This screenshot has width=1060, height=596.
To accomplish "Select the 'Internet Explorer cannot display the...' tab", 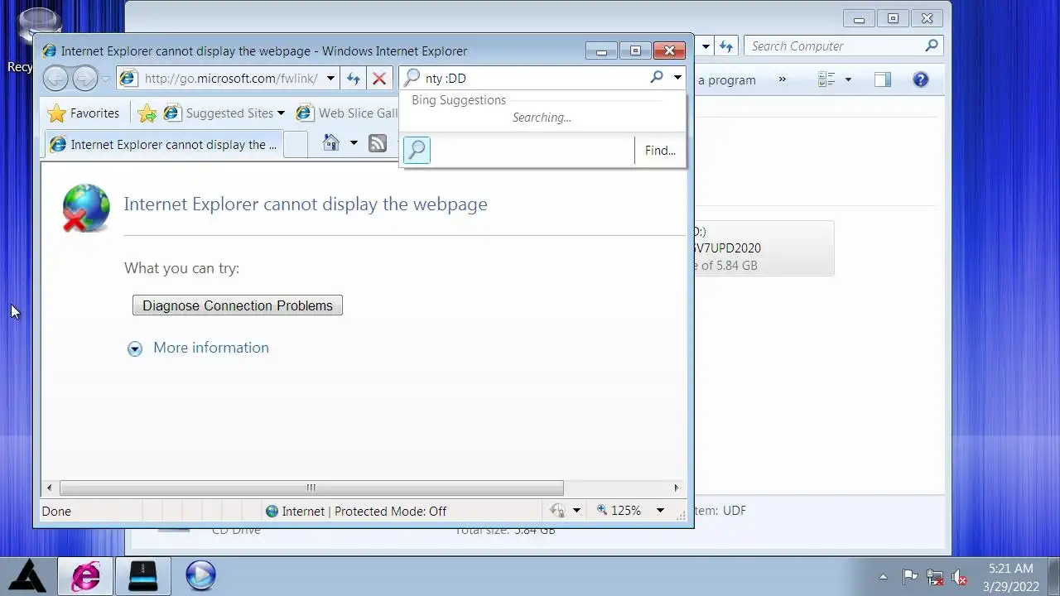I will (x=163, y=145).
